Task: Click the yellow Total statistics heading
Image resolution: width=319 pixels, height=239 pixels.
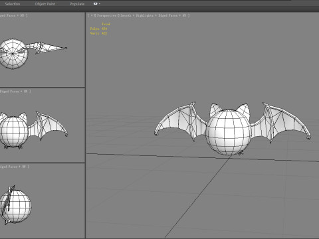Action: pyautogui.click(x=106, y=24)
